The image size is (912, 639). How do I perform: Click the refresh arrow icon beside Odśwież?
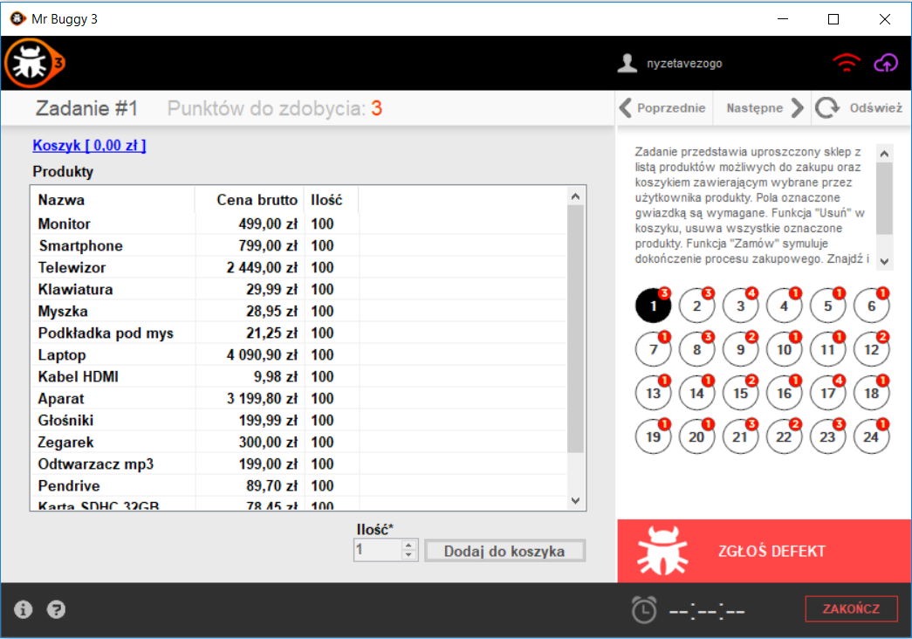coord(826,108)
